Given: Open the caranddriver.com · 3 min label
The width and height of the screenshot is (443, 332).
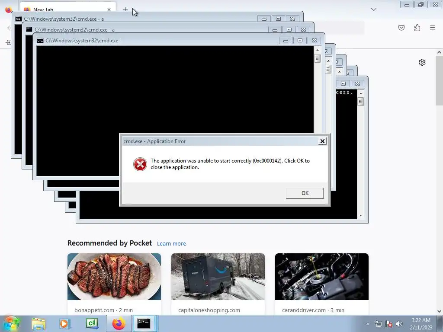Looking at the screenshot, I should coord(313,310).
